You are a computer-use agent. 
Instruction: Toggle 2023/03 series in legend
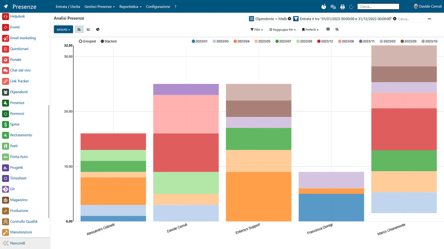220,41
